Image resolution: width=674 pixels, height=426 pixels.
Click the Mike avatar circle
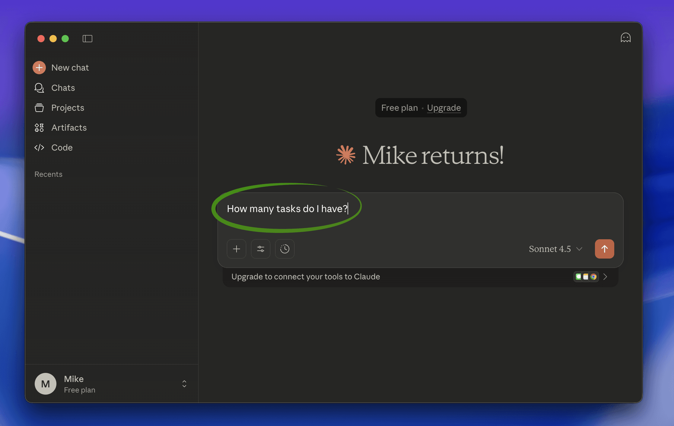46,384
